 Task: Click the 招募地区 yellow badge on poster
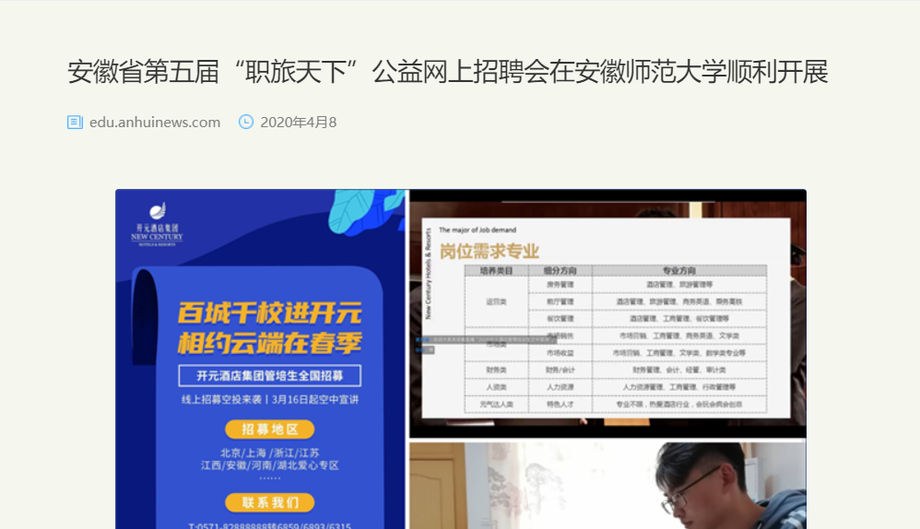[270, 429]
